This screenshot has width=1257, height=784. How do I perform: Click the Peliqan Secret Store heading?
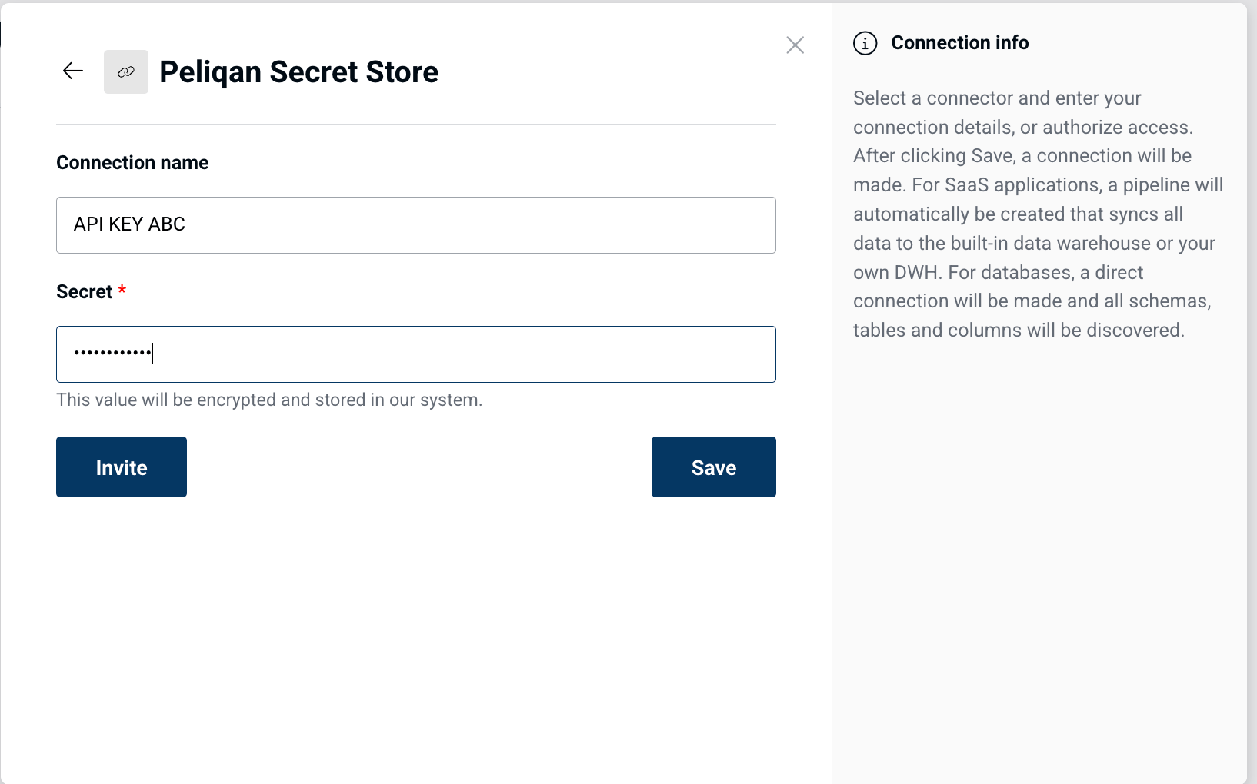click(x=298, y=72)
